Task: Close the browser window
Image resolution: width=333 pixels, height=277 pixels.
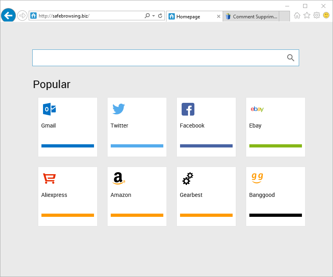Action: pyautogui.click(x=323, y=6)
